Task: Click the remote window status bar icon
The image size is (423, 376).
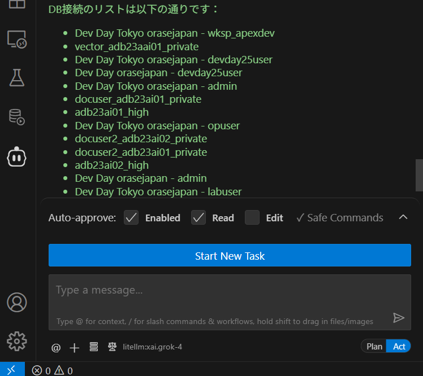Action: [12, 369]
